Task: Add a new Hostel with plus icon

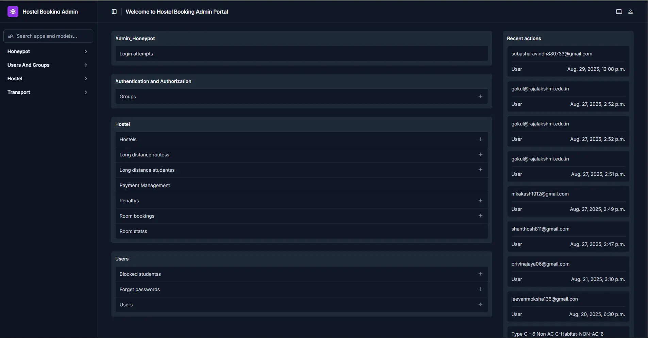Action: (x=480, y=139)
